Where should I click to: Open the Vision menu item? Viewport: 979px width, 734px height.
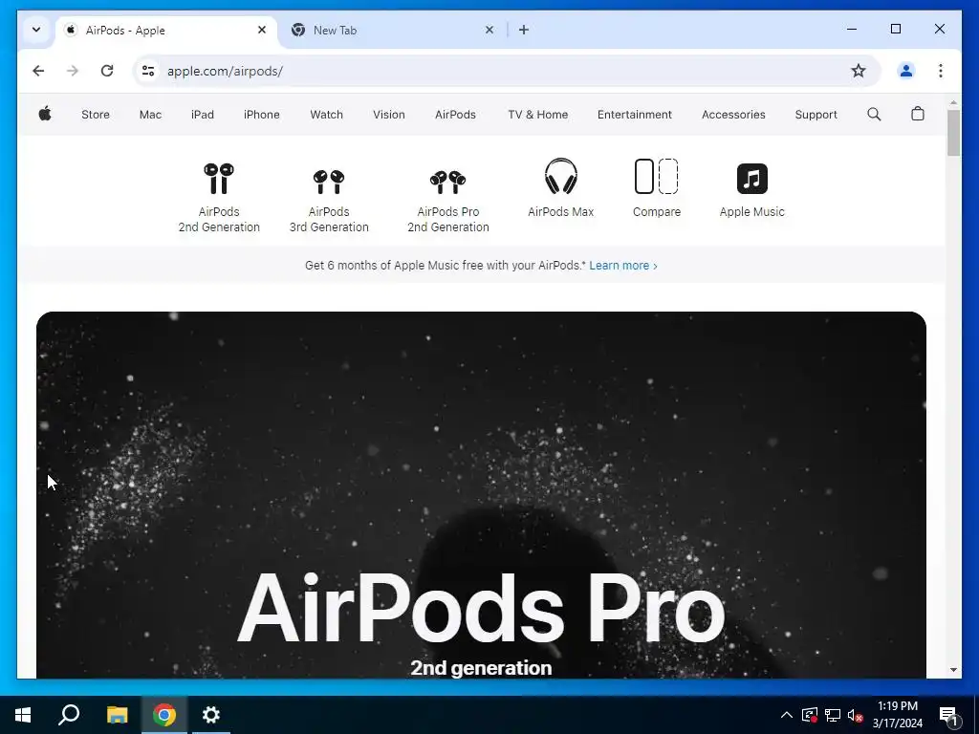[x=389, y=115]
